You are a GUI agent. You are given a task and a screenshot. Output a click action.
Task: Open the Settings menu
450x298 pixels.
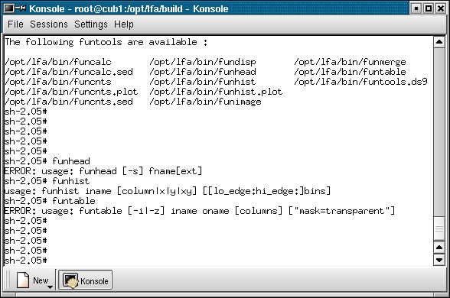click(x=90, y=24)
